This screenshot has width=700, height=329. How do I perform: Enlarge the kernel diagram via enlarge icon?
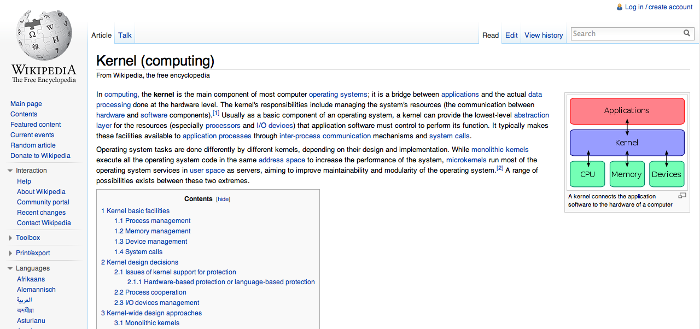pyautogui.click(x=682, y=196)
